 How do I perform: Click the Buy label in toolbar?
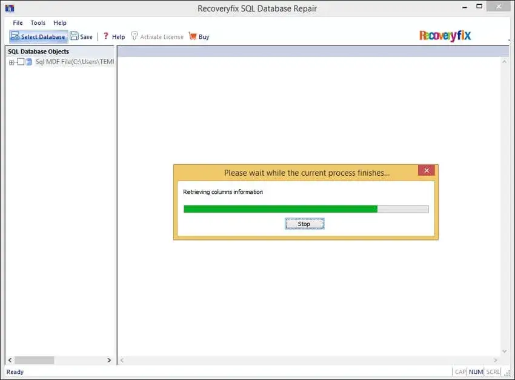204,37
